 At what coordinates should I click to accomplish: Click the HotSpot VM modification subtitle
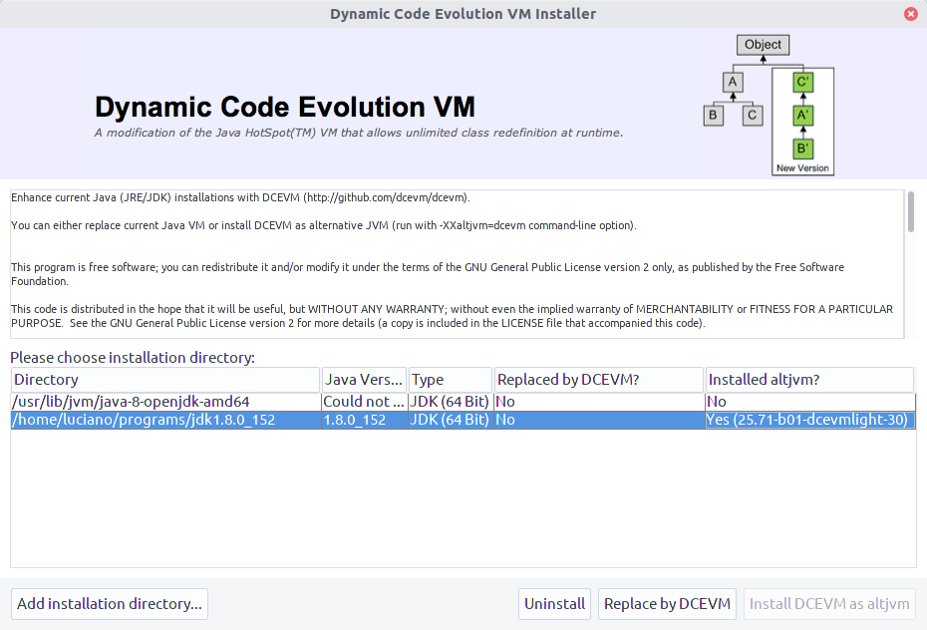pos(358,133)
